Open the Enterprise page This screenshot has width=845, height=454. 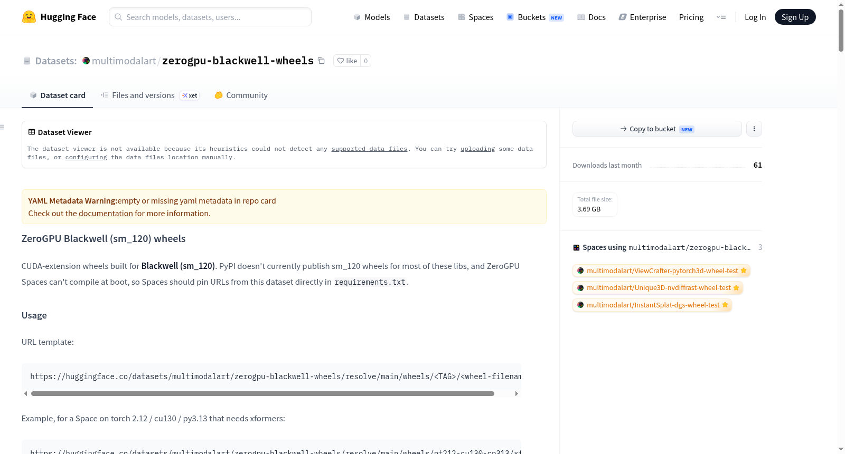point(642,17)
